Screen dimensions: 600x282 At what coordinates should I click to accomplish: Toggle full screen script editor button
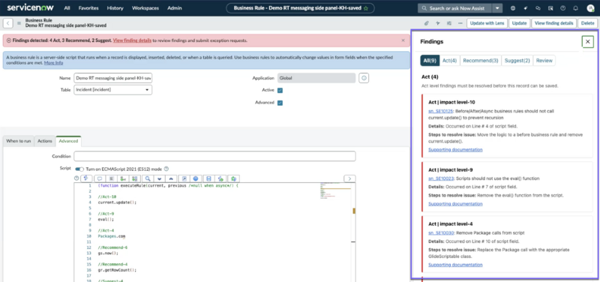[184, 178]
